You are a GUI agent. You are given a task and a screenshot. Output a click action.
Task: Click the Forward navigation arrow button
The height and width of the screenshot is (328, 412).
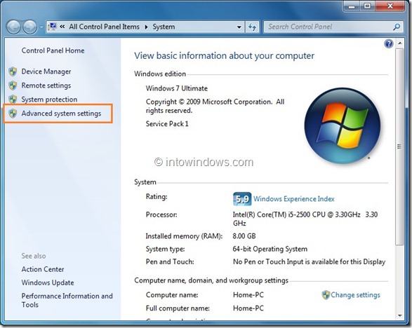click(29, 27)
